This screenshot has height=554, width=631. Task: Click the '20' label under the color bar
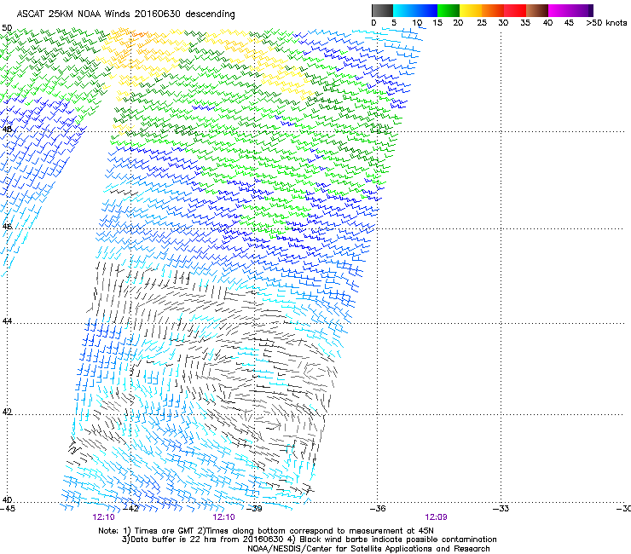pos(458,23)
